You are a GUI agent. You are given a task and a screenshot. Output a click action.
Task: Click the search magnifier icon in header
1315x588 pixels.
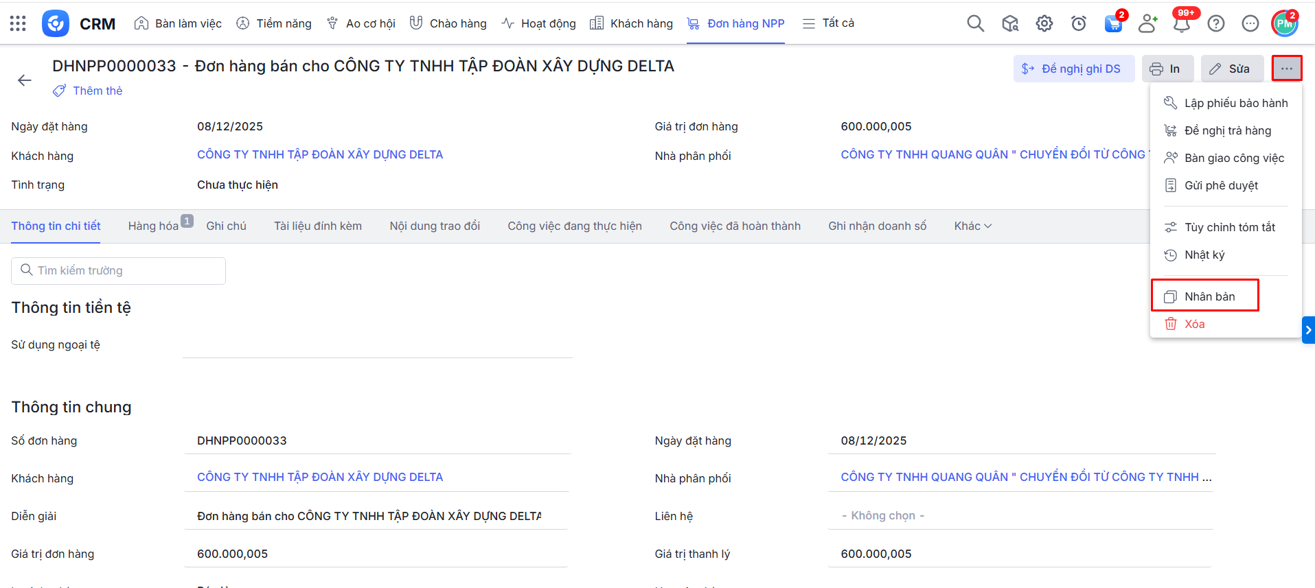(x=975, y=23)
